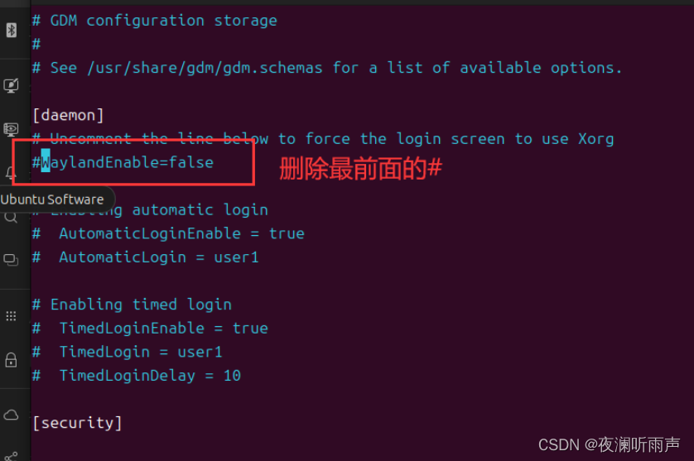Image resolution: width=694 pixels, height=461 pixels.
Task: Open the Appearance settings icon
Action: point(11,130)
